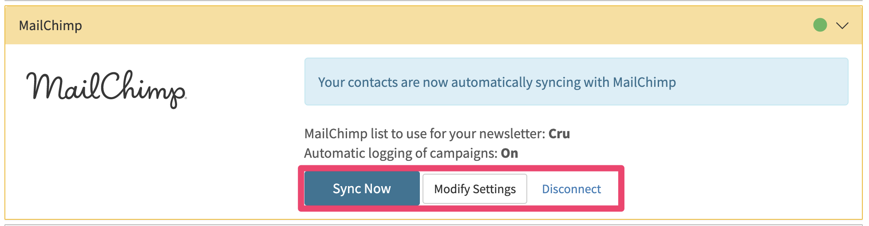Start a sync with Sync Now
Screen dimensions: 869x226
point(362,189)
